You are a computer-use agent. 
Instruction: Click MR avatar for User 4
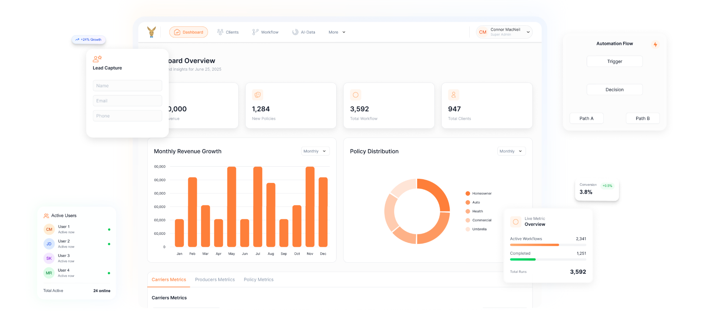(49, 273)
